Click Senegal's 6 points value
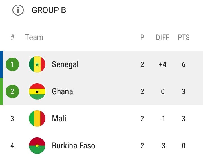Viewport: 203px width, 162px height. (184, 64)
